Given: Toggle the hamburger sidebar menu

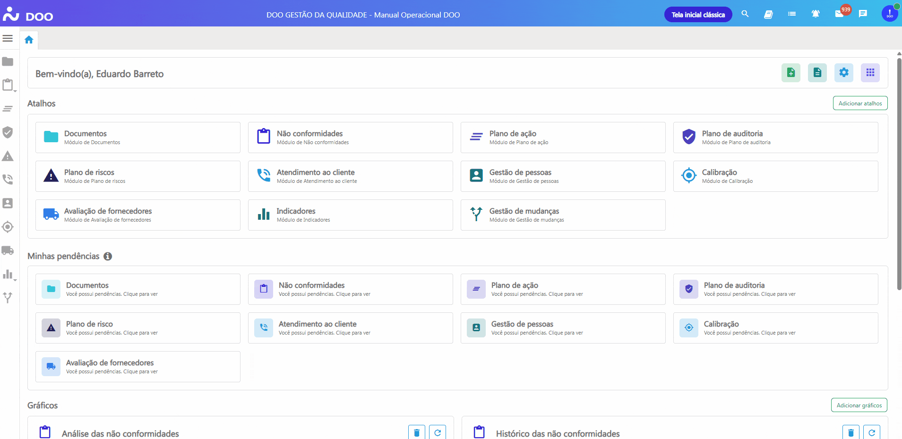Looking at the screenshot, I should coord(8,38).
